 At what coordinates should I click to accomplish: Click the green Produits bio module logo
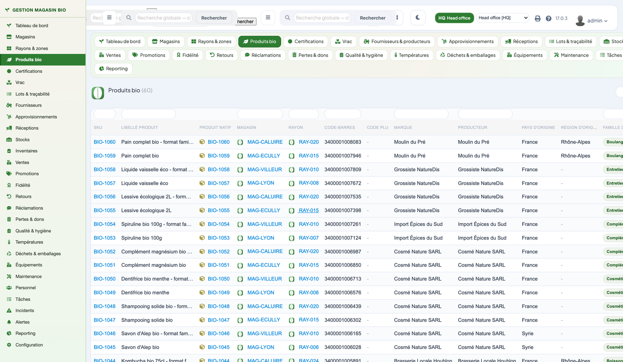[x=98, y=93]
